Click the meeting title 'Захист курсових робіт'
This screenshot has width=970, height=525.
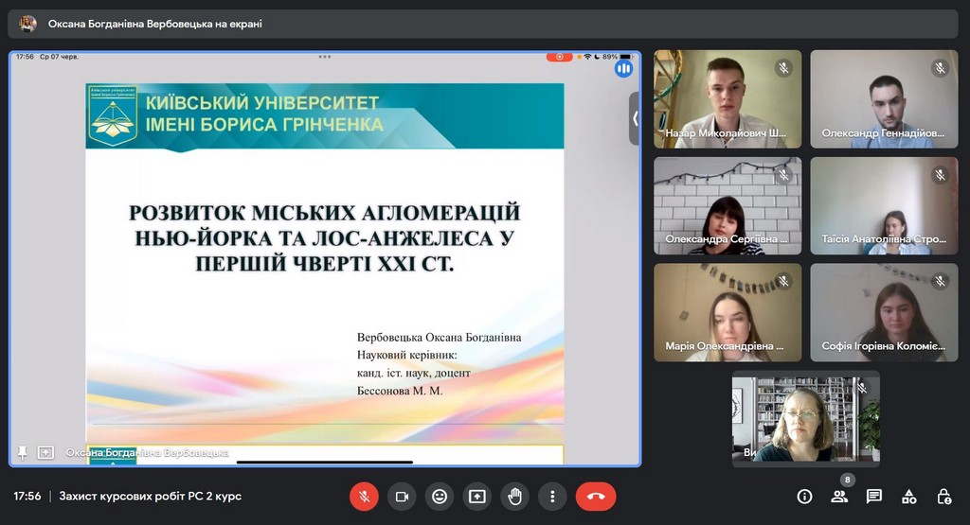(x=150, y=496)
